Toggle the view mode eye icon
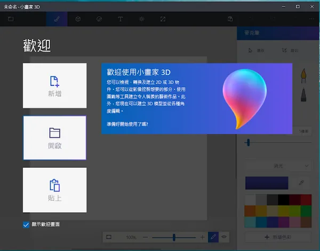 click(225, 237)
